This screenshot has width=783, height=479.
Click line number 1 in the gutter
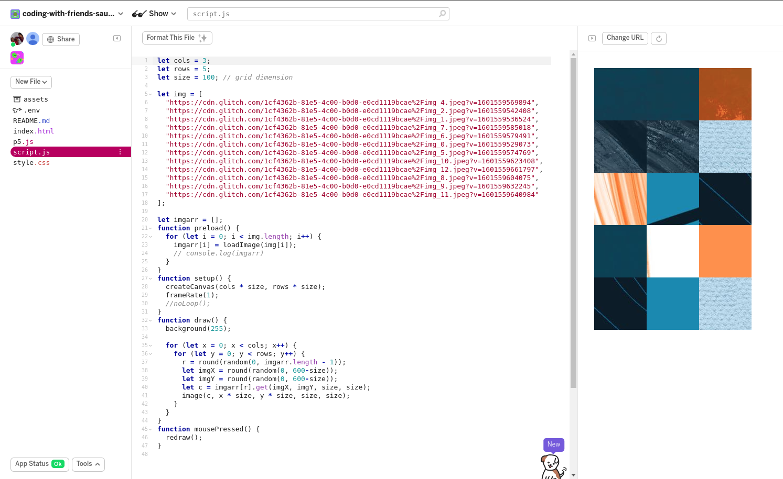(x=146, y=61)
